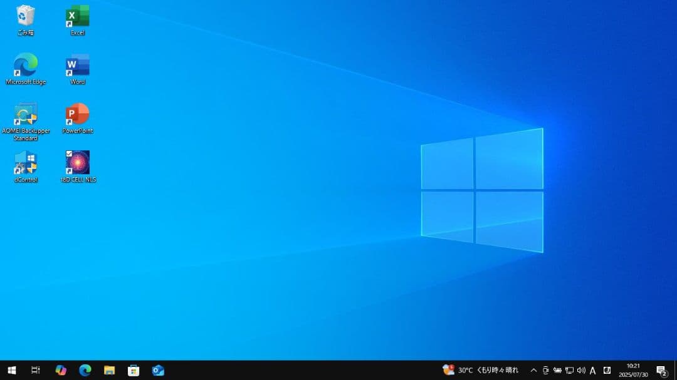The height and width of the screenshot is (380, 677).
Task: Open File Explorer from the taskbar
Action: point(110,370)
